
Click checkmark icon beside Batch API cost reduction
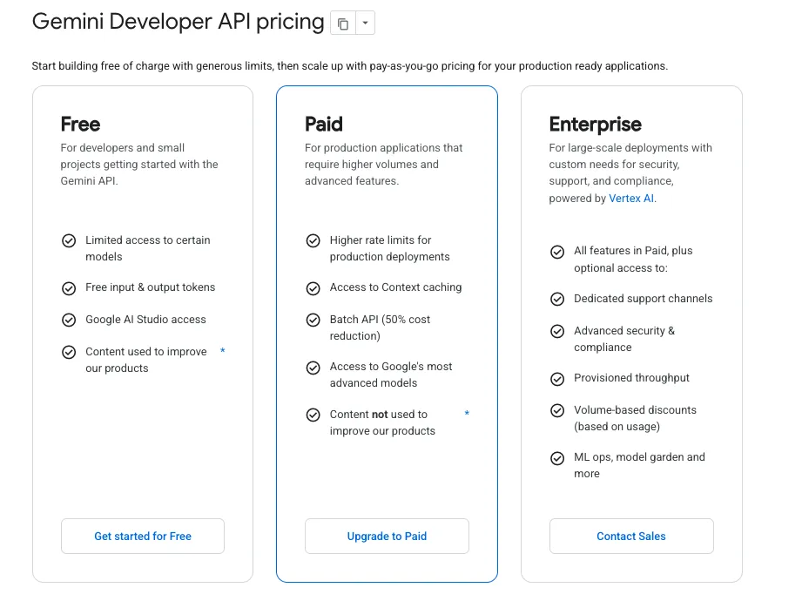coord(313,320)
